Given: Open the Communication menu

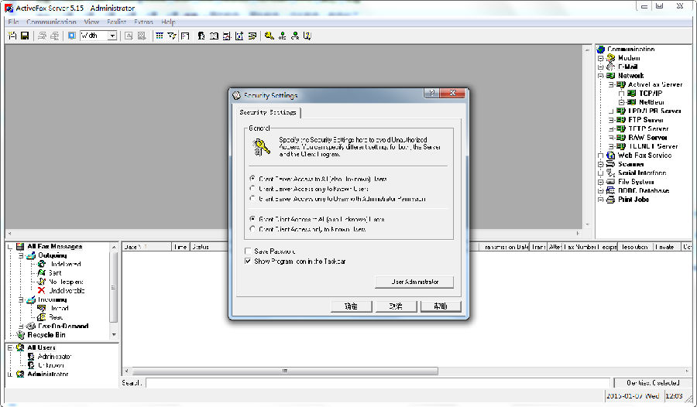Looking at the screenshot, I should pyautogui.click(x=51, y=22).
